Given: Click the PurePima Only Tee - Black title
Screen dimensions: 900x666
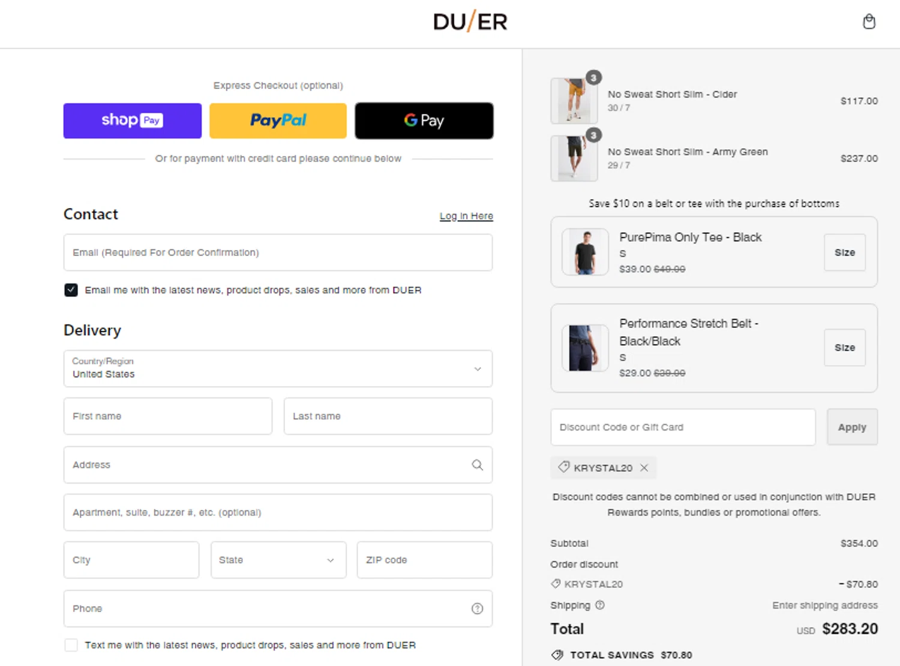Looking at the screenshot, I should pos(691,237).
